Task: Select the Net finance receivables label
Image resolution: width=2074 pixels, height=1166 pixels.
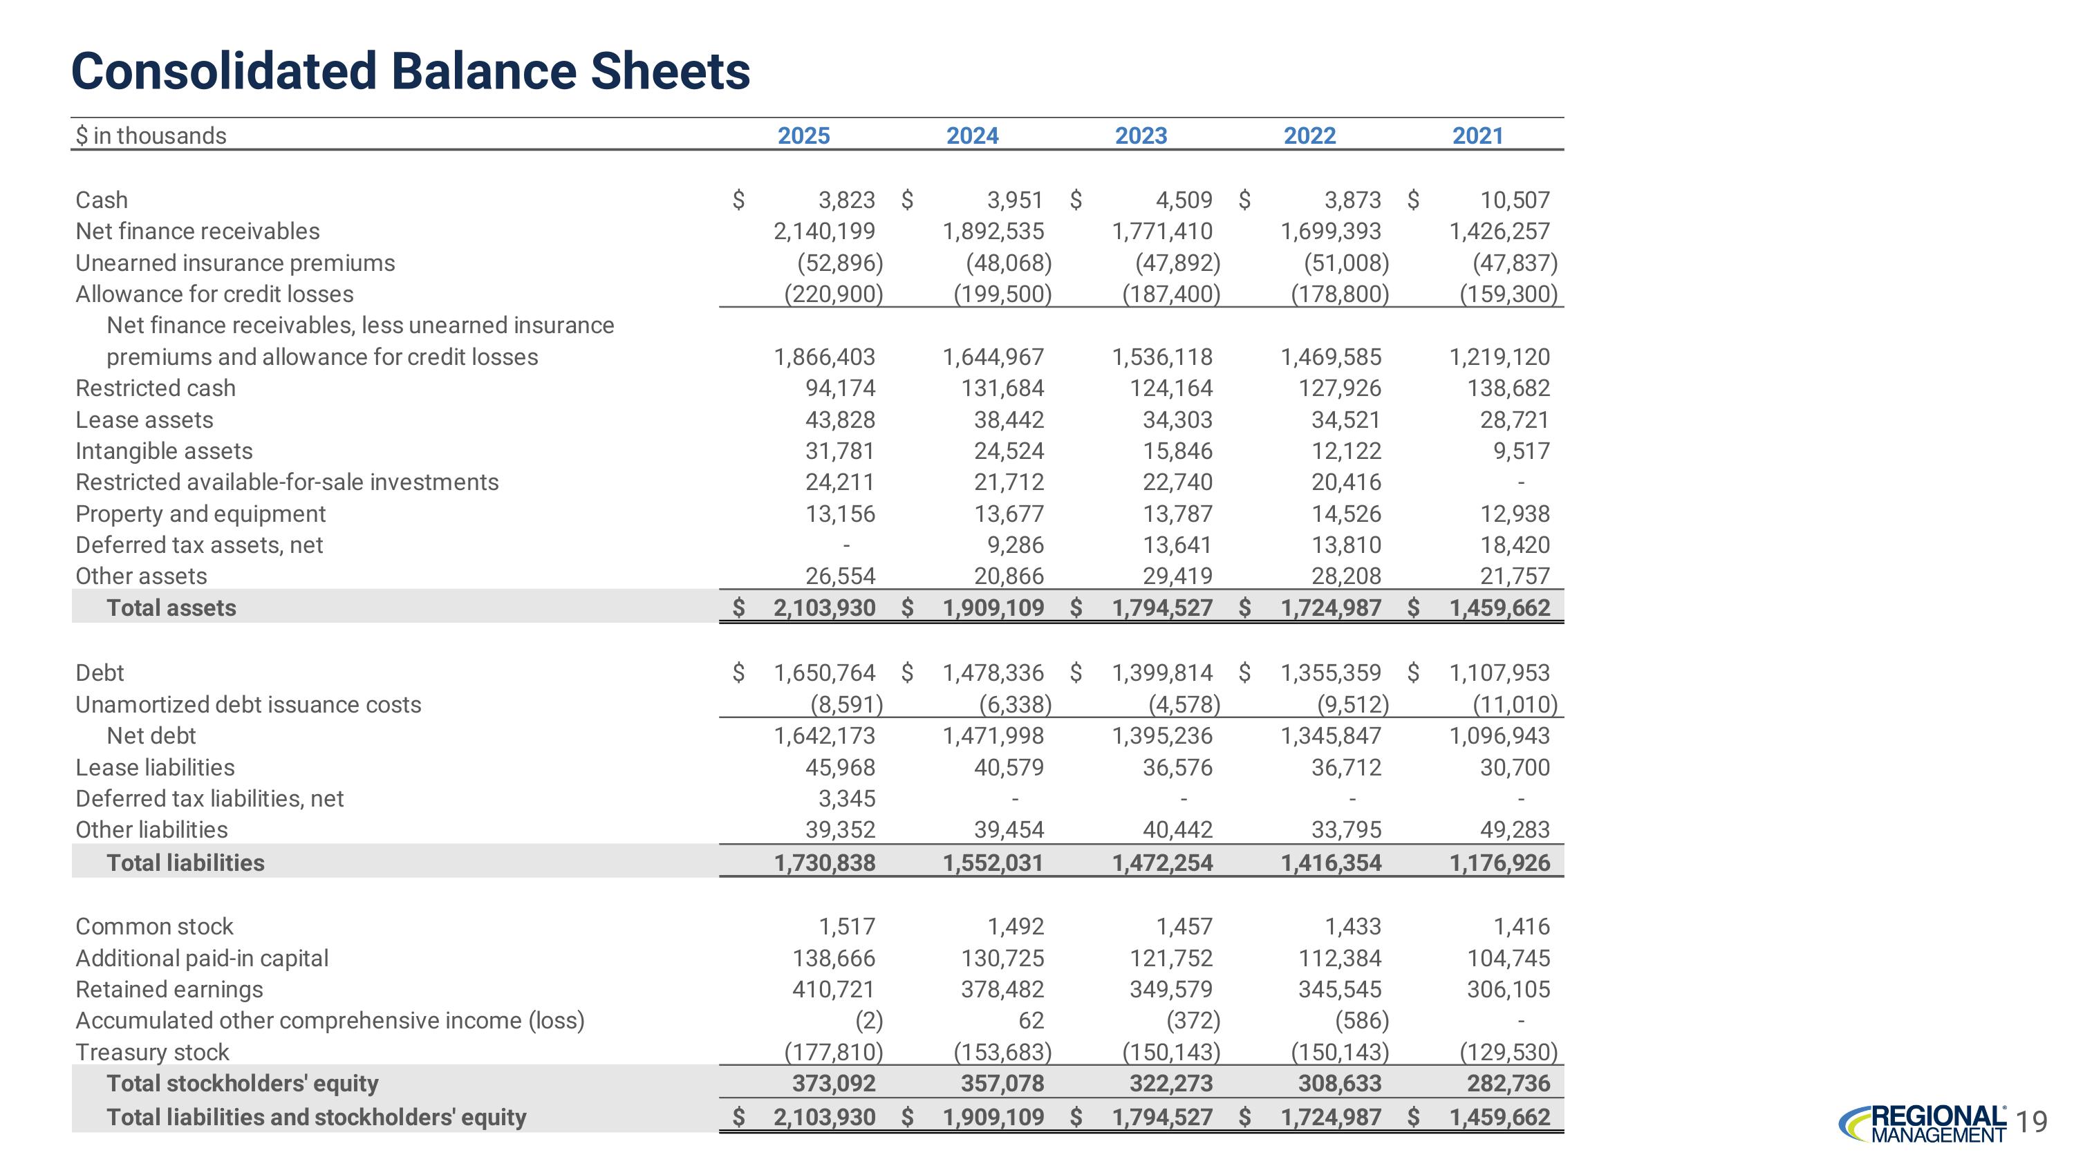Action: [197, 231]
